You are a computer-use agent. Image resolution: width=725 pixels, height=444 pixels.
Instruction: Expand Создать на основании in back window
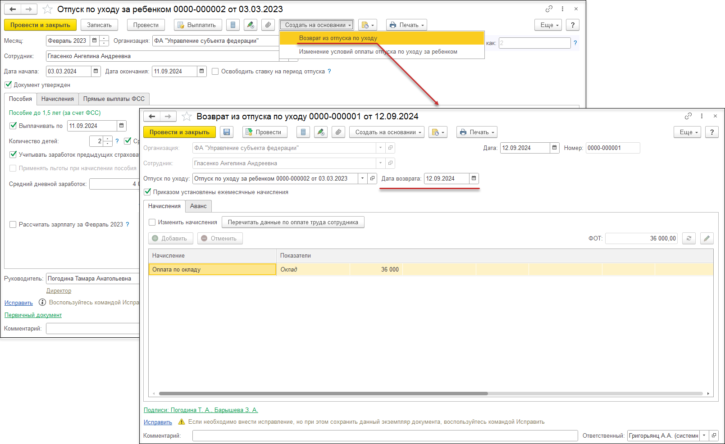click(x=317, y=25)
